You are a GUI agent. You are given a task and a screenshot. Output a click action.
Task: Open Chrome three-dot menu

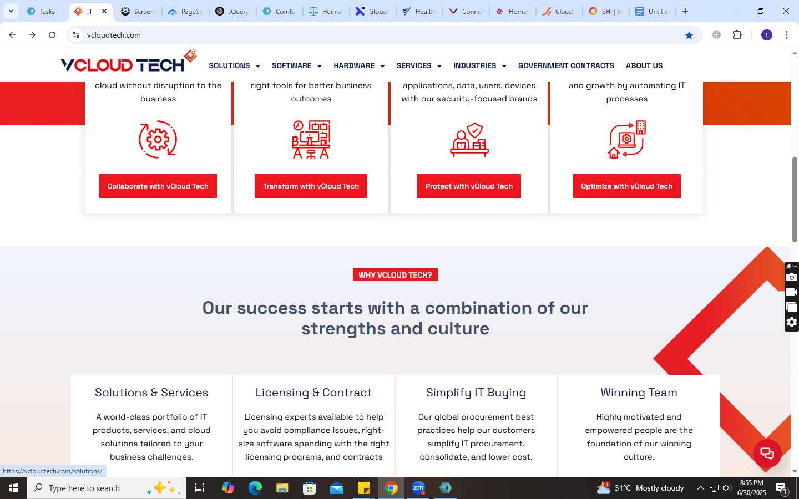tap(787, 35)
